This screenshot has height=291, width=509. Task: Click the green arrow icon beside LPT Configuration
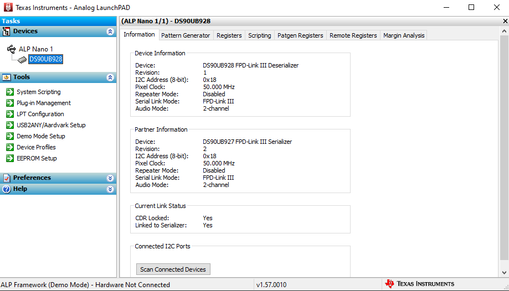10,114
